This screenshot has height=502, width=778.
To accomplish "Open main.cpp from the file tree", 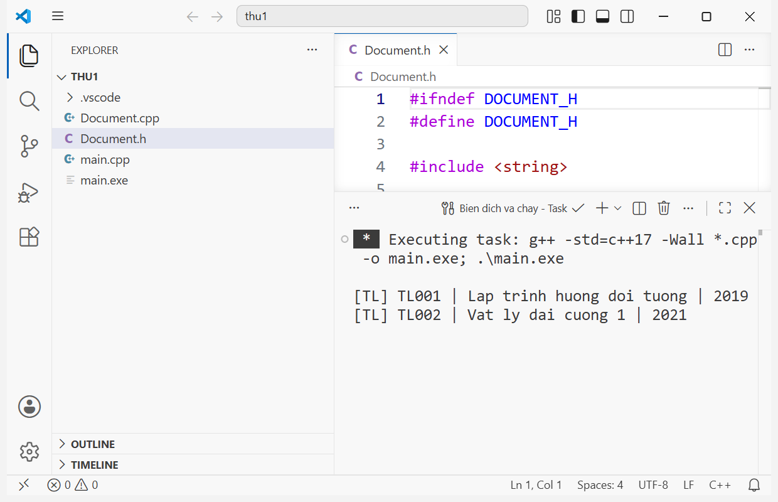I will (193, 159).
